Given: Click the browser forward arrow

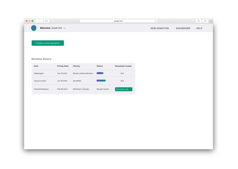Looking at the screenshot, I should [x=41, y=21].
